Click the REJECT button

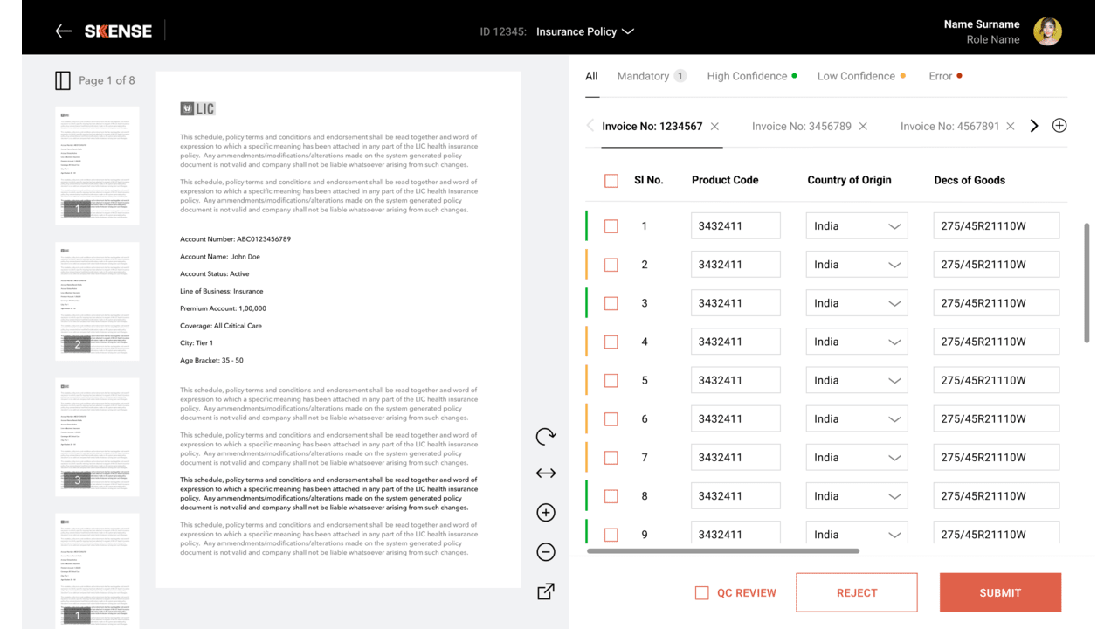(x=857, y=592)
